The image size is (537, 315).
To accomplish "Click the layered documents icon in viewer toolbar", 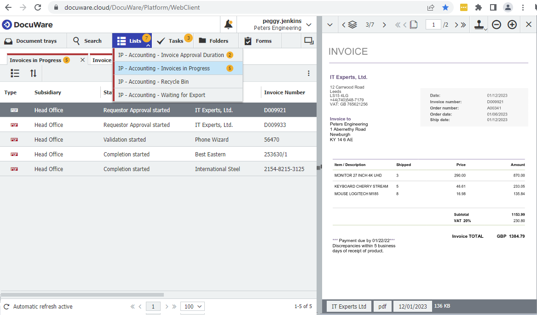I will (x=352, y=24).
